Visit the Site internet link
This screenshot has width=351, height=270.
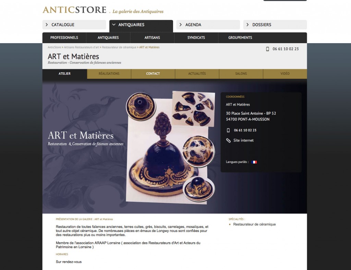243,140
